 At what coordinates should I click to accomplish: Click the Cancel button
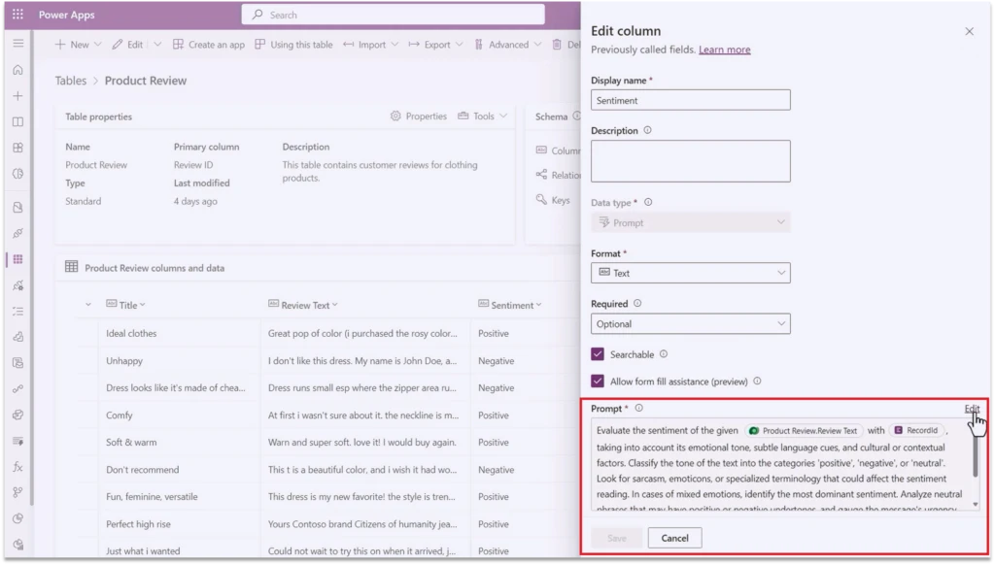pyautogui.click(x=674, y=537)
